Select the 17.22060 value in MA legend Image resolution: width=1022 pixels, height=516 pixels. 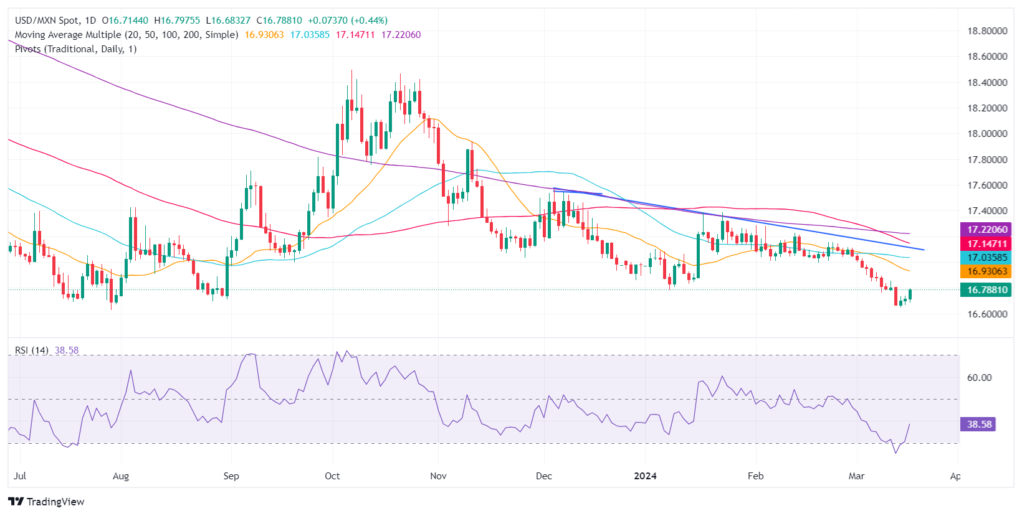(x=401, y=35)
